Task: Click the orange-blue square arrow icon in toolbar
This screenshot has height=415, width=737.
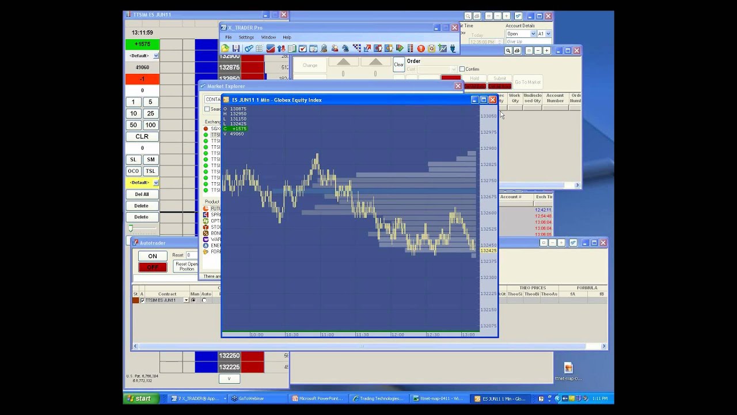Action: point(389,48)
